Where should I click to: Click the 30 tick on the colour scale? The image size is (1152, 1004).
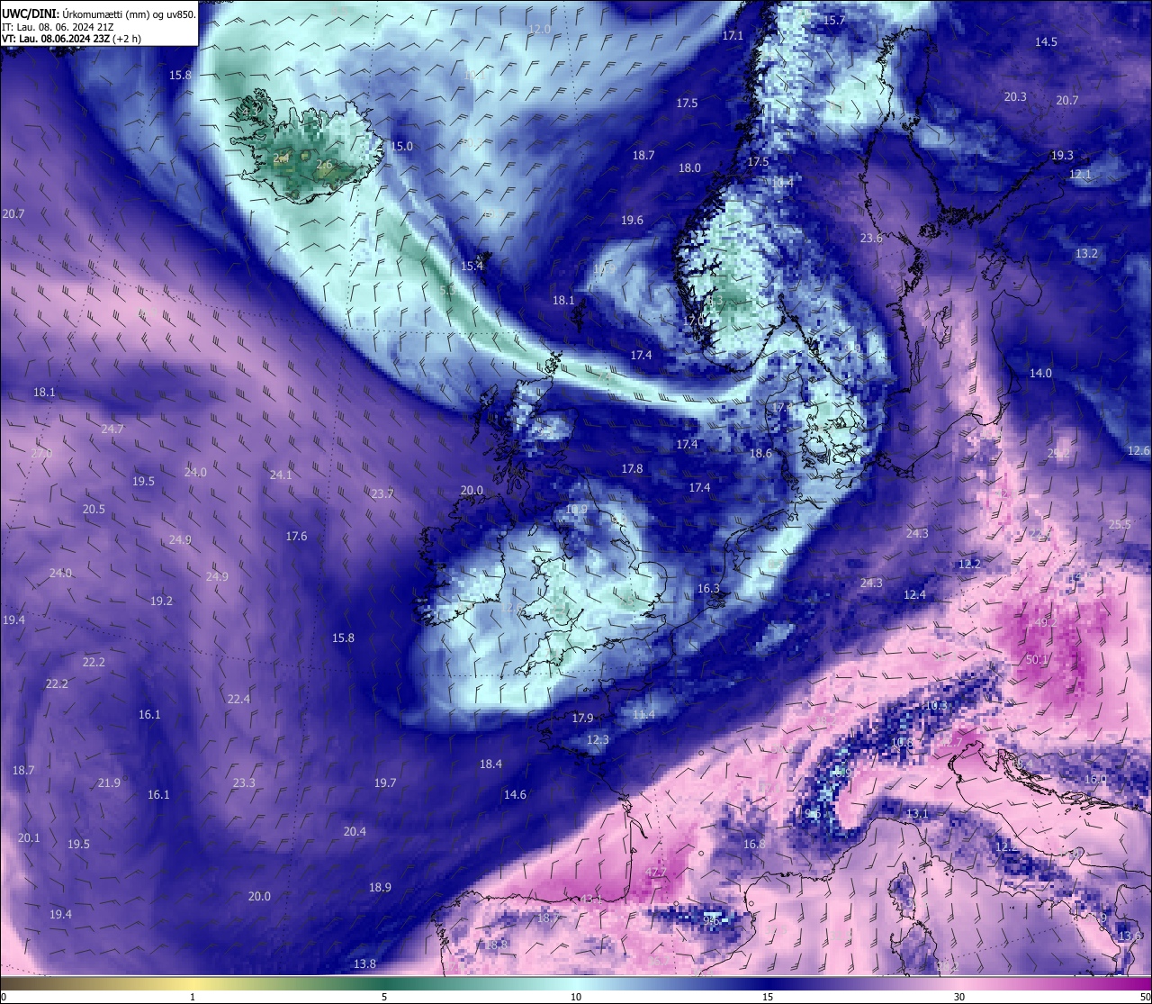959,996
